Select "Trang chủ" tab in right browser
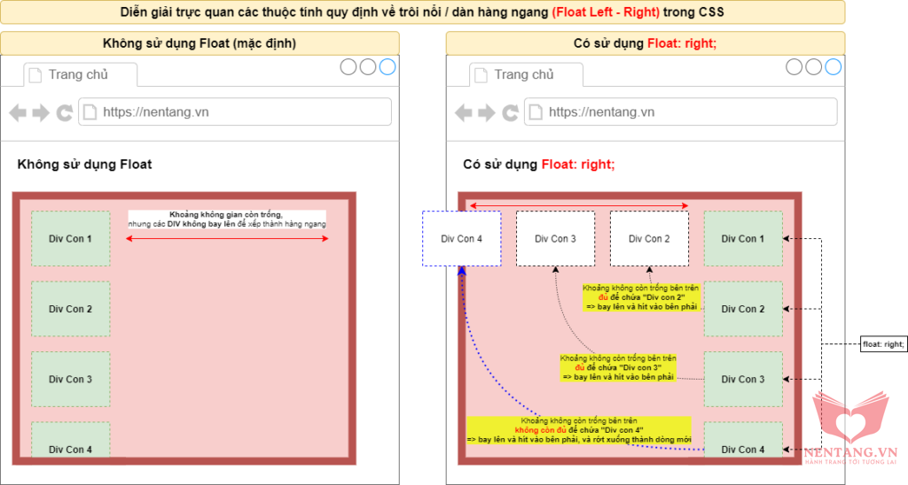The image size is (908, 485). [526, 75]
